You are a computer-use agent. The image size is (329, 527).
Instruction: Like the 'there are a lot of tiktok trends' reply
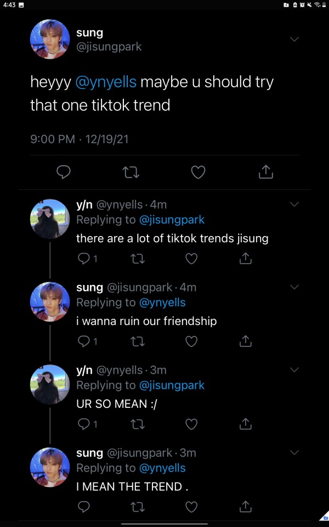pyautogui.click(x=191, y=258)
